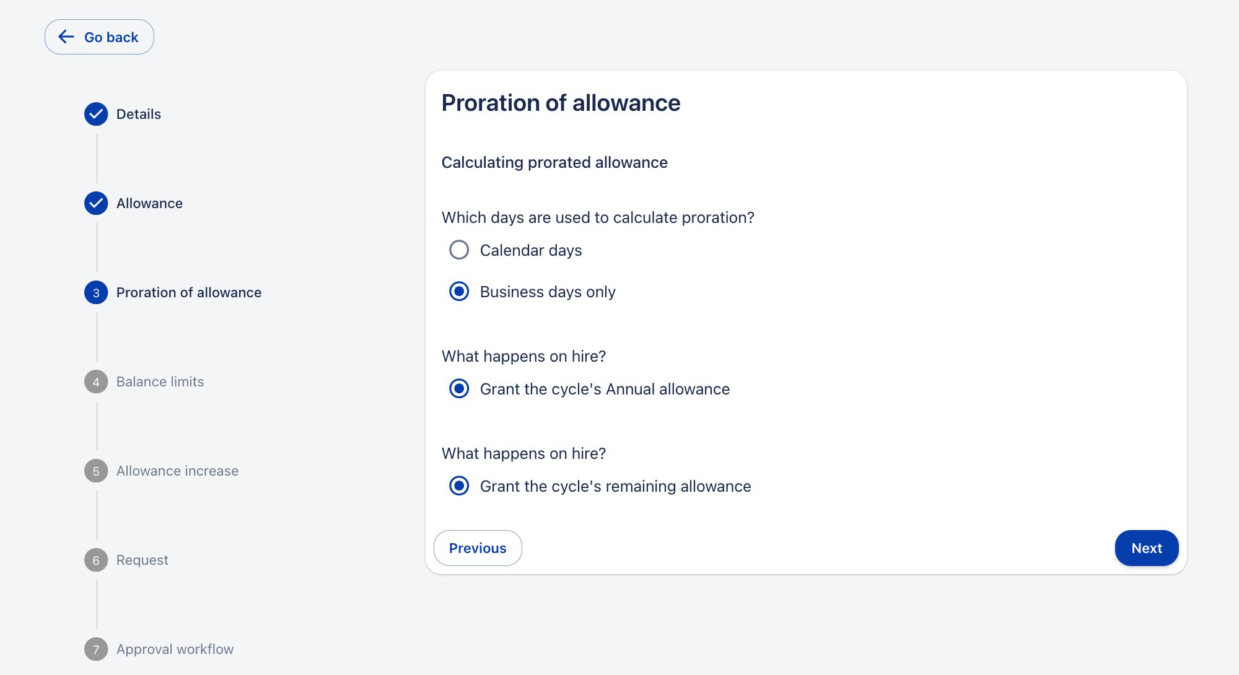Choose Grant the cycle's remaining allowance

pyautogui.click(x=459, y=486)
